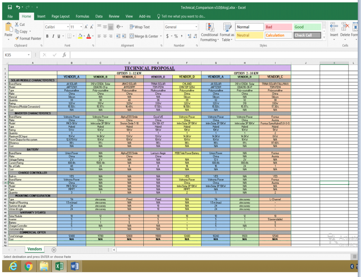
Task: Click the Paste clipboard icon
Action: pos(9,27)
